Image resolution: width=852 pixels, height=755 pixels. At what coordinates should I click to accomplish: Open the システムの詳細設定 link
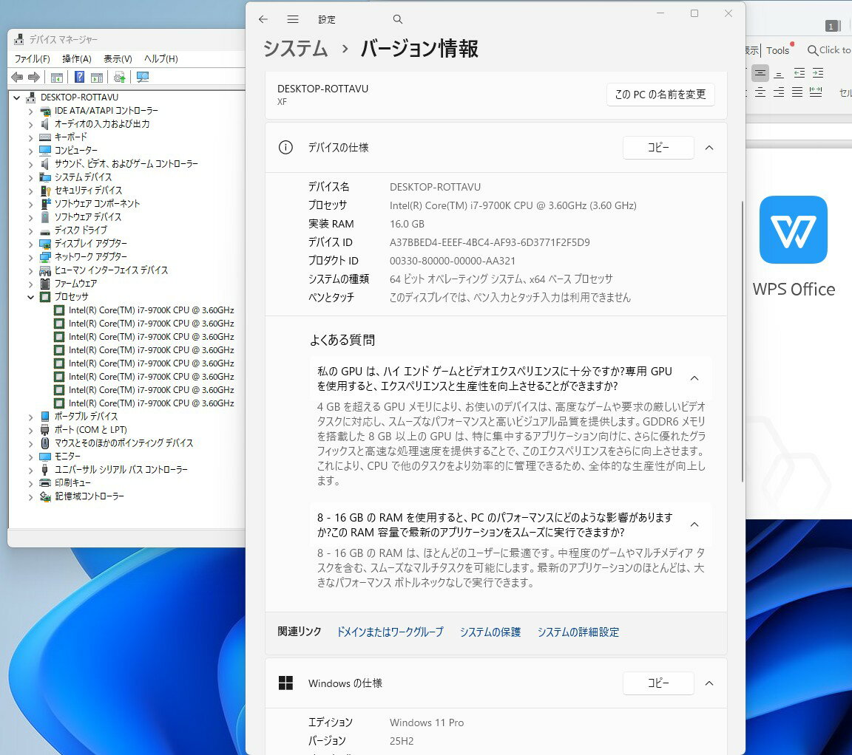(x=578, y=632)
